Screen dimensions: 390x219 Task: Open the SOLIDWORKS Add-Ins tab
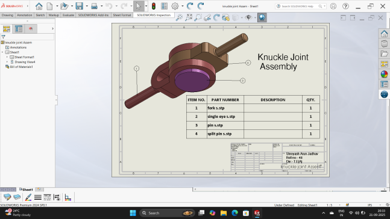pyautogui.click(x=93, y=15)
